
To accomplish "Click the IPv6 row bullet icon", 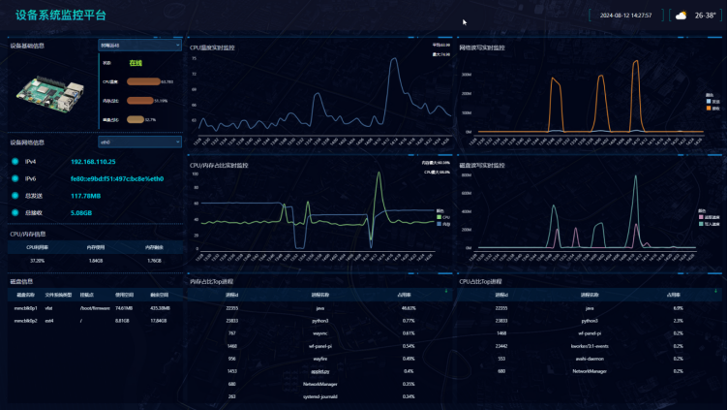I will 15,178.
